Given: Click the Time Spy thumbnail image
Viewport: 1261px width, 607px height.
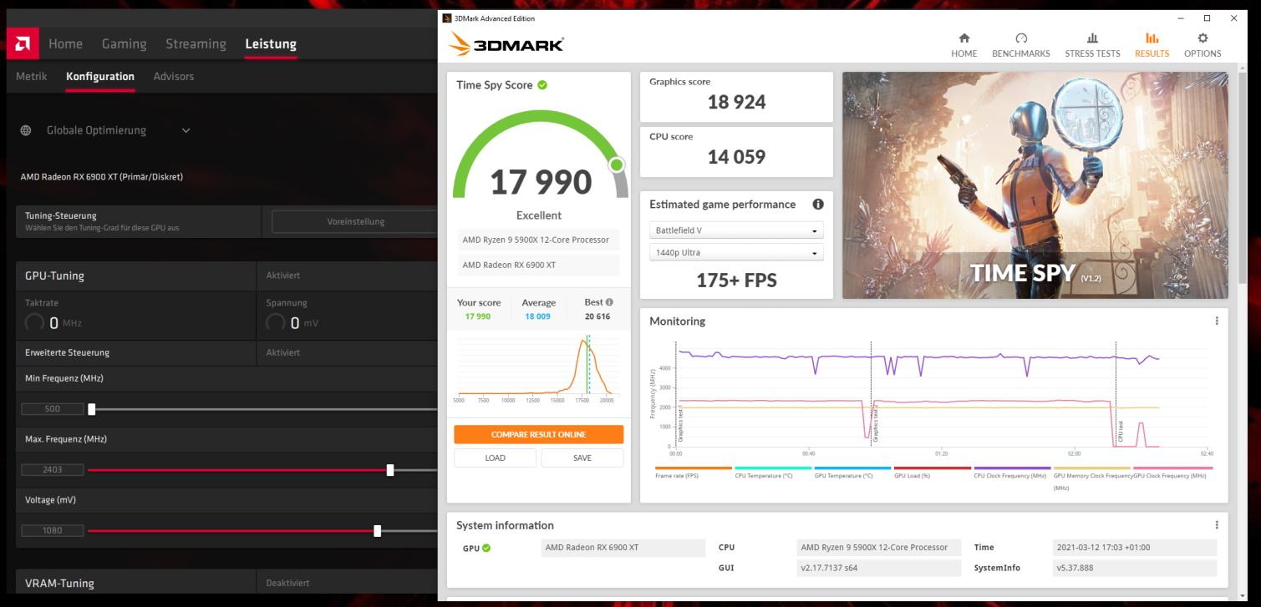Looking at the screenshot, I should click(1035, 185).
